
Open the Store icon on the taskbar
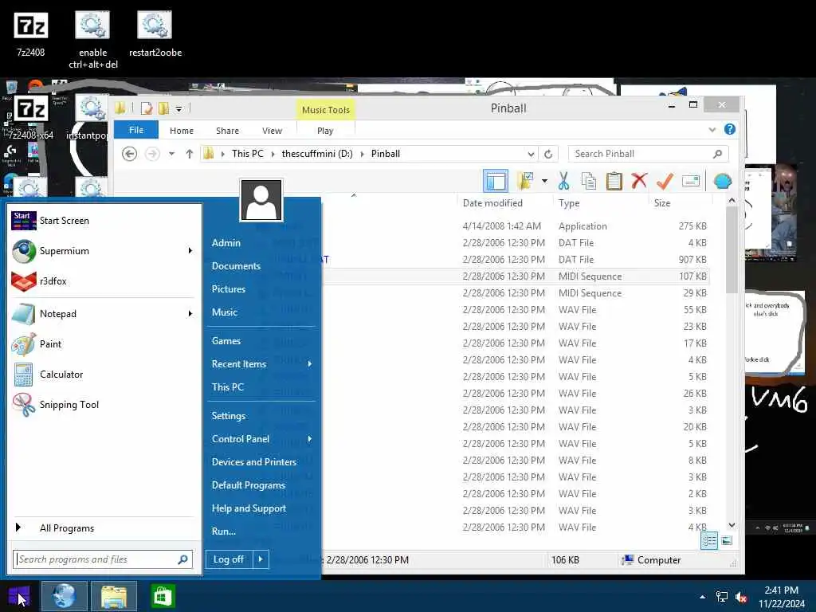pyautogui.click(x=163, y=596)
